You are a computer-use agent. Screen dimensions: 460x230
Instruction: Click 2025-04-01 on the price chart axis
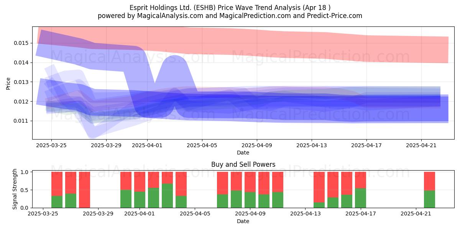(147, 146)
